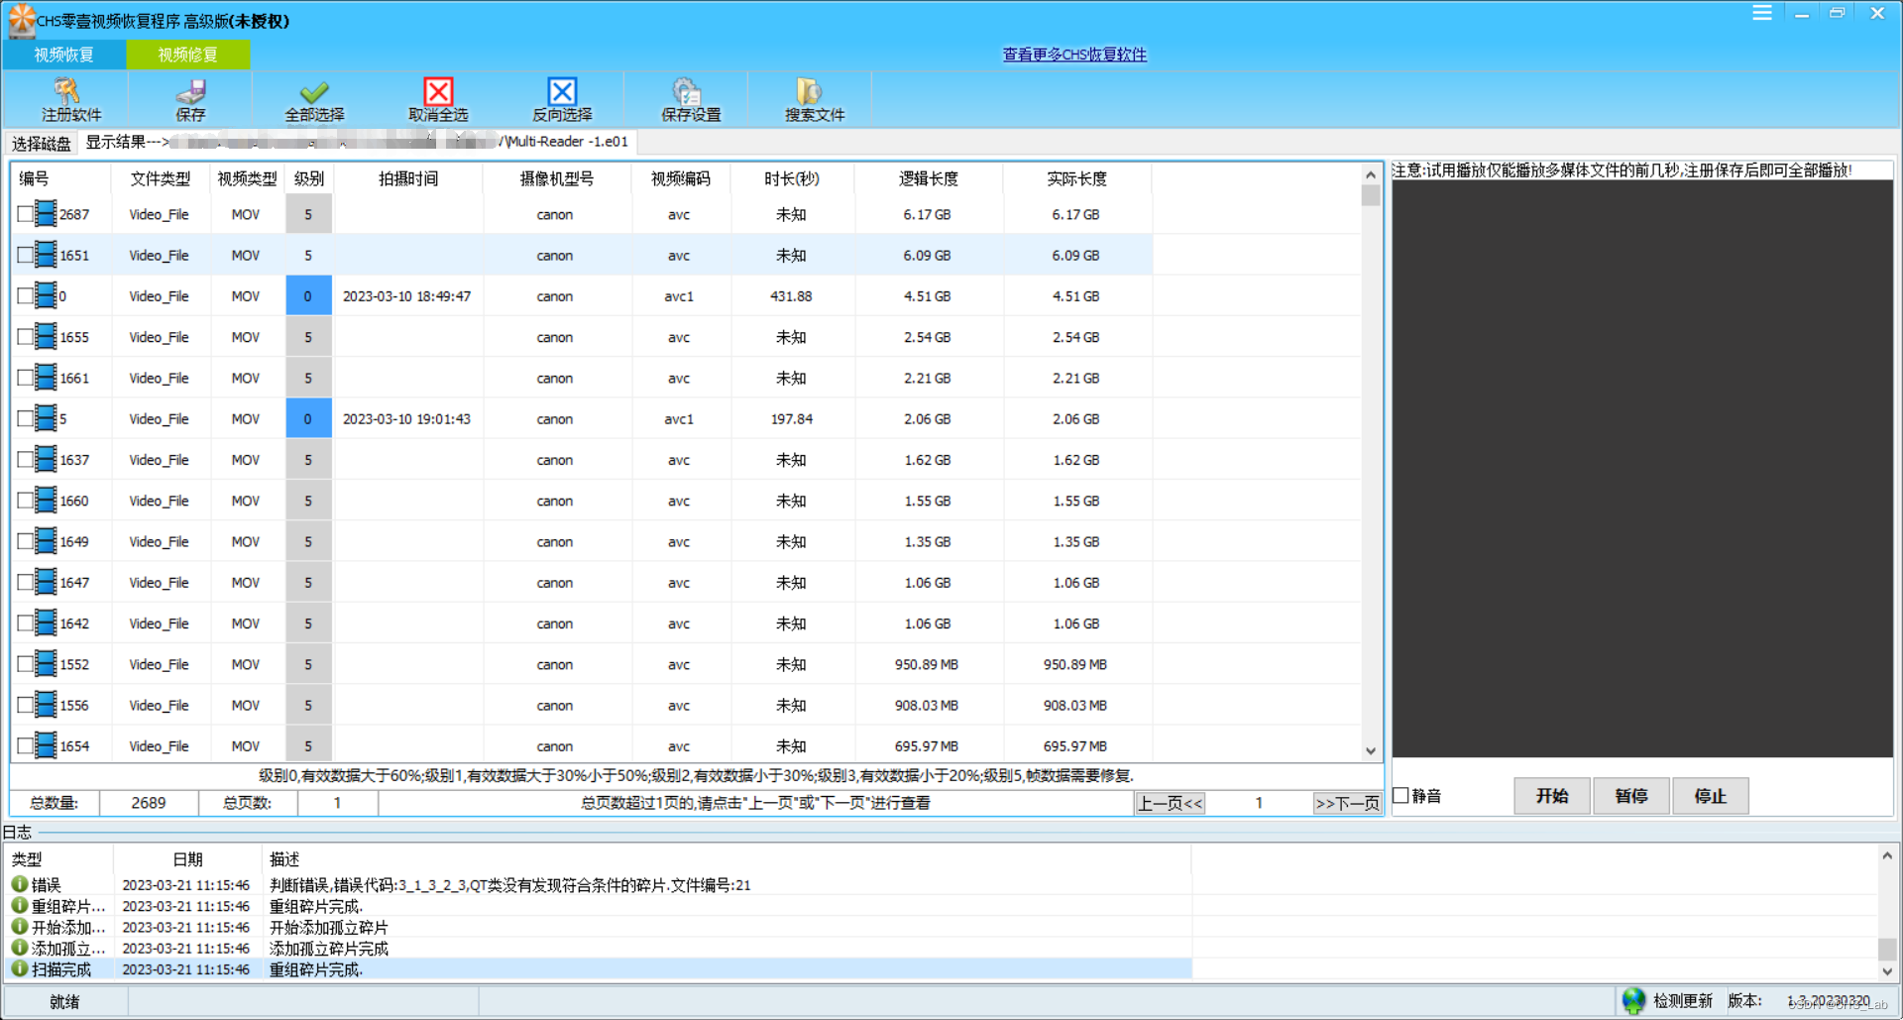
Task: Click the 开始 playback button
Action: point(1552,796)
